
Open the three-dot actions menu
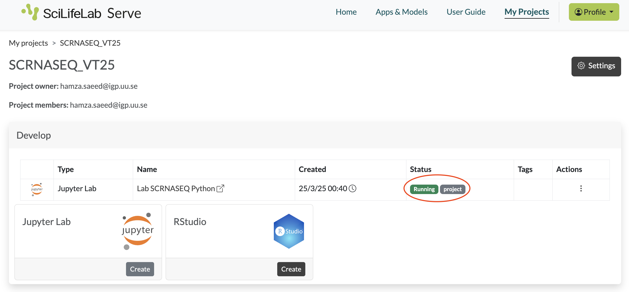[581, 188]
